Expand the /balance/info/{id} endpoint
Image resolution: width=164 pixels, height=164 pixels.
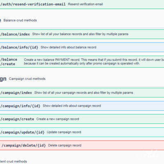tap(82, 47)
